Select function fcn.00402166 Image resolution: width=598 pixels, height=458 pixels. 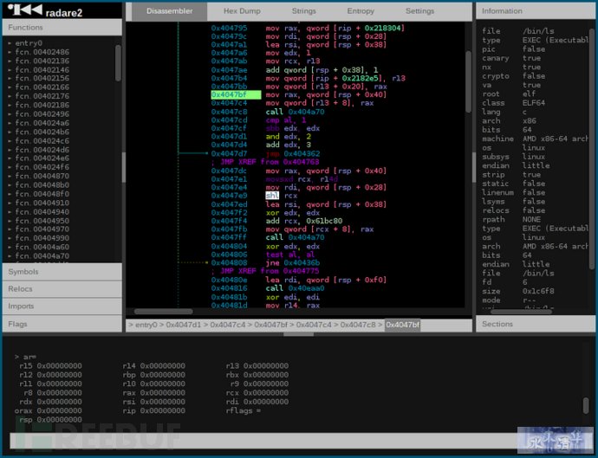point(42,87)
